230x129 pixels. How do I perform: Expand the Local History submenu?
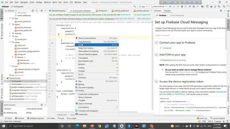point(97,107)
